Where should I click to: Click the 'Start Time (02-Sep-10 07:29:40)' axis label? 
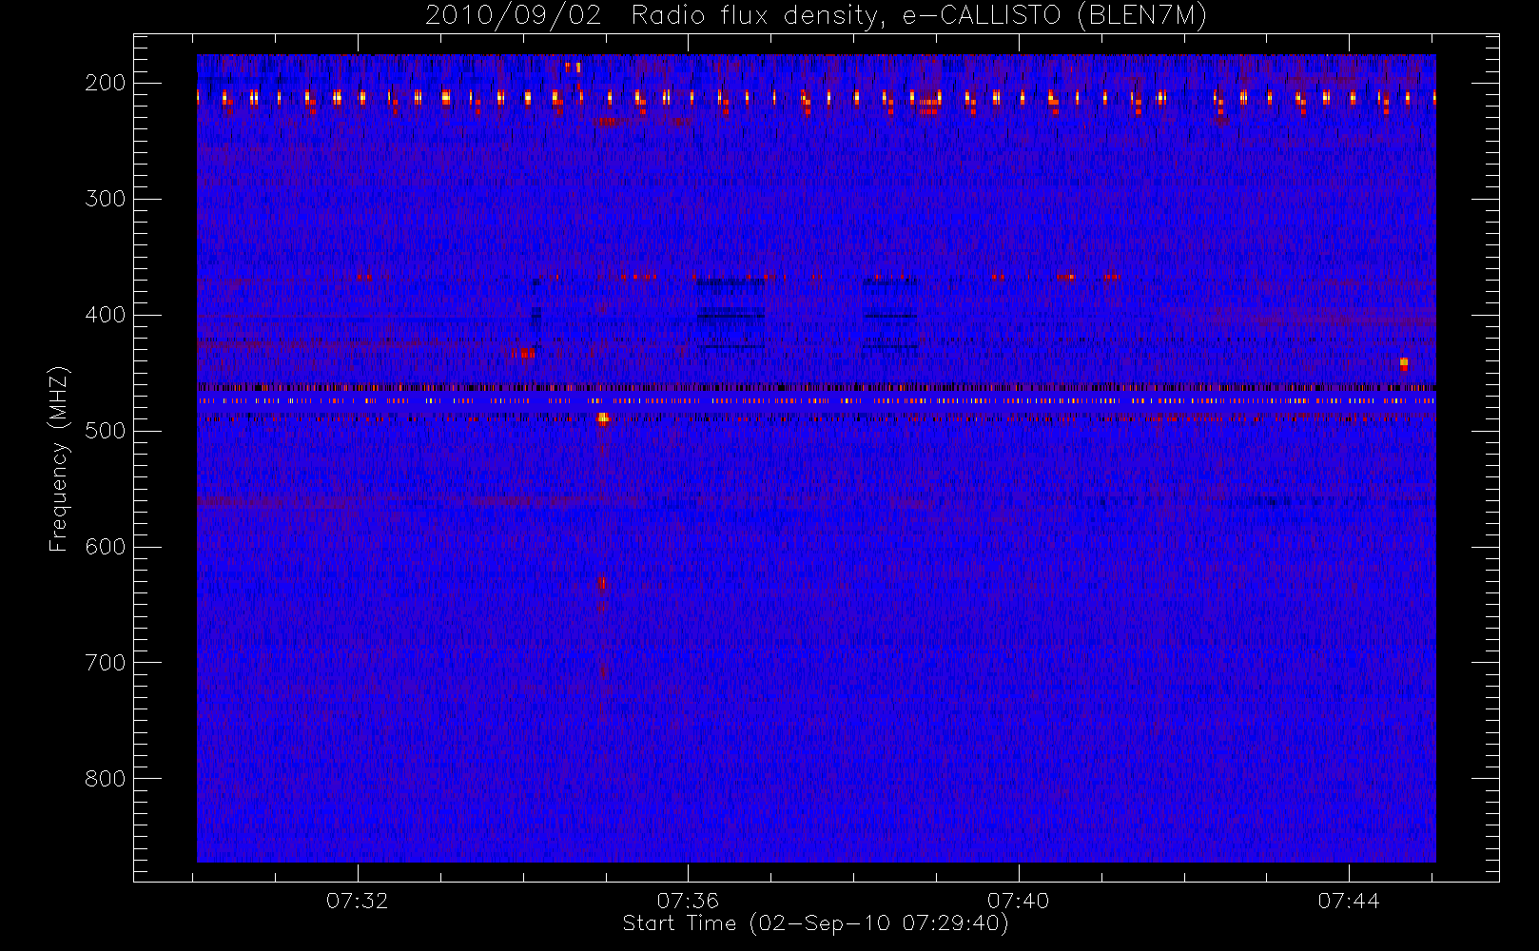[x=815, y=923]
